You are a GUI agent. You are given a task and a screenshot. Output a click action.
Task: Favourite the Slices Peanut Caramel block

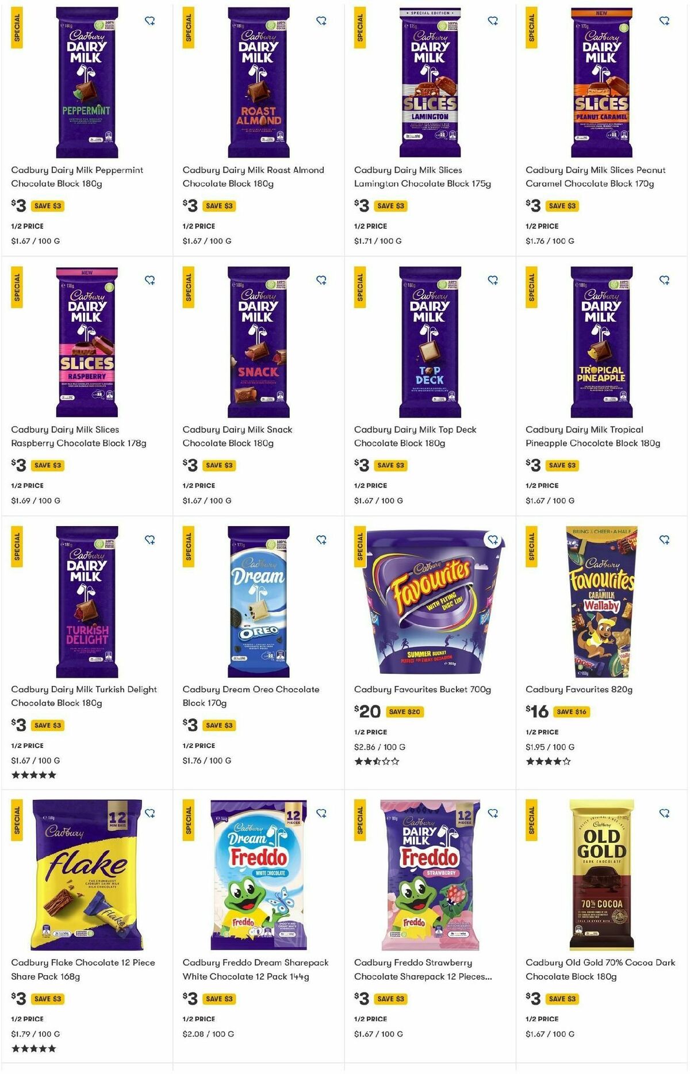click(x=664, y=21)
